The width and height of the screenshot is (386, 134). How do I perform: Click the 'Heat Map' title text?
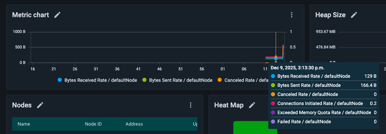coord(229,105)
